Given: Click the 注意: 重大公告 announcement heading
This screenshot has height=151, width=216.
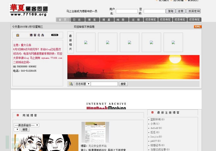Looking at the screenshot, I should click(x=22, y=45).
